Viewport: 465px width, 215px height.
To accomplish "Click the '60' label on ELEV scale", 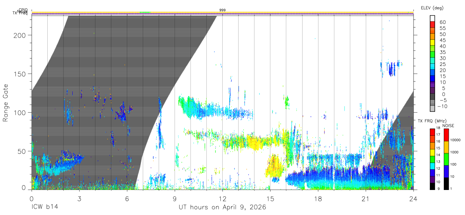I will (443, 22).
